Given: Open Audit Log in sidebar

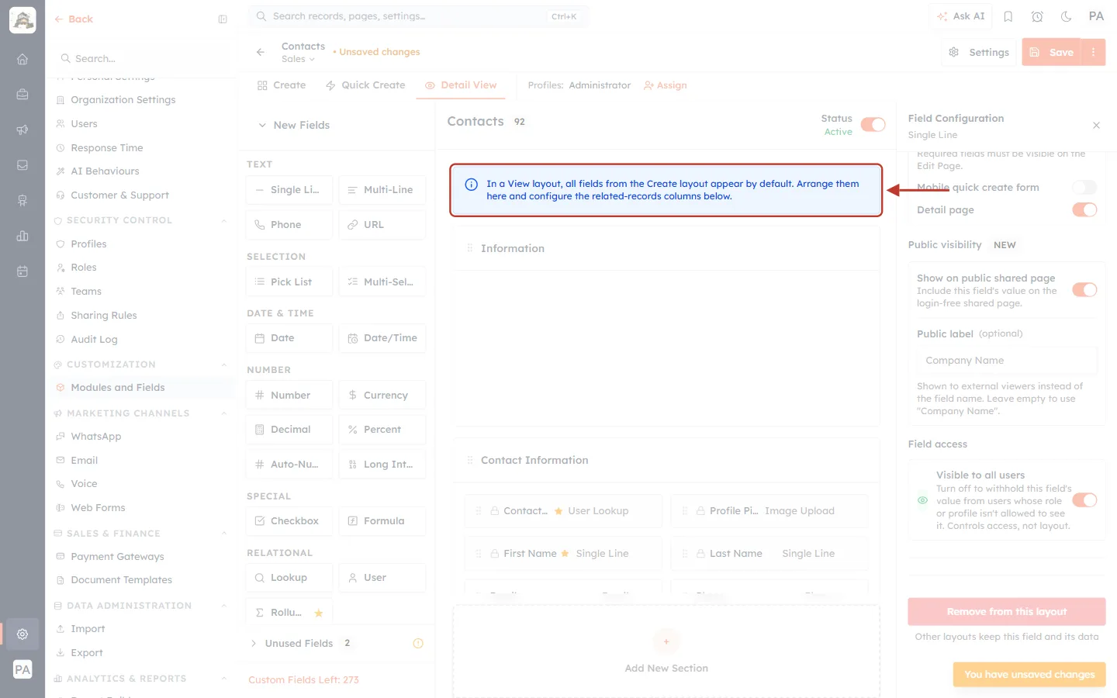Looking at the screenshot, I should click(x=94, y=340).
